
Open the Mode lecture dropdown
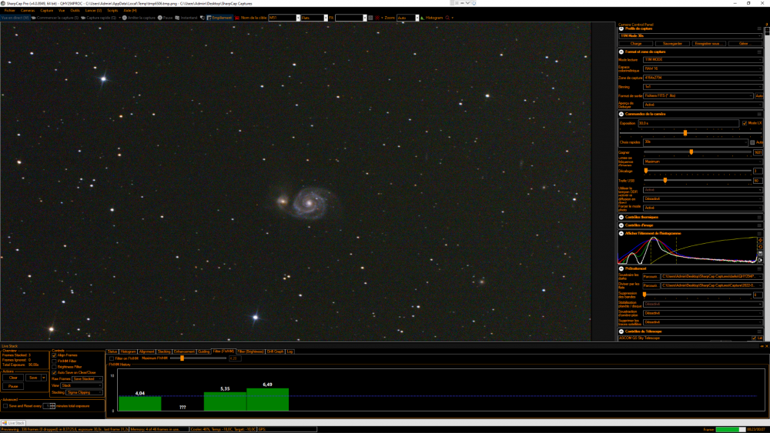[x=702, y=60]
